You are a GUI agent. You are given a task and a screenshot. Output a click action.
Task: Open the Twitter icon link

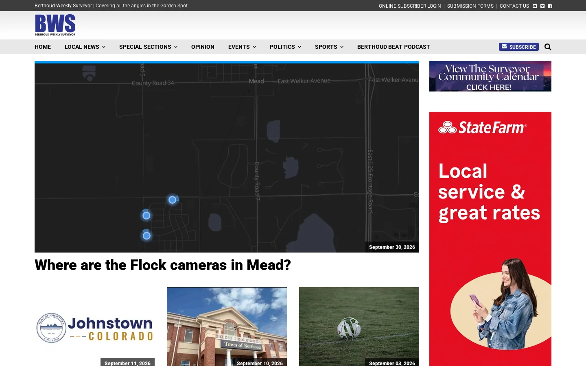click(x=542, y=6)
